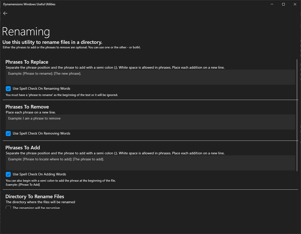This screenshot has width=301, height=234.
Task: Disable spell check on renaming words
Action: pos(8,89)
